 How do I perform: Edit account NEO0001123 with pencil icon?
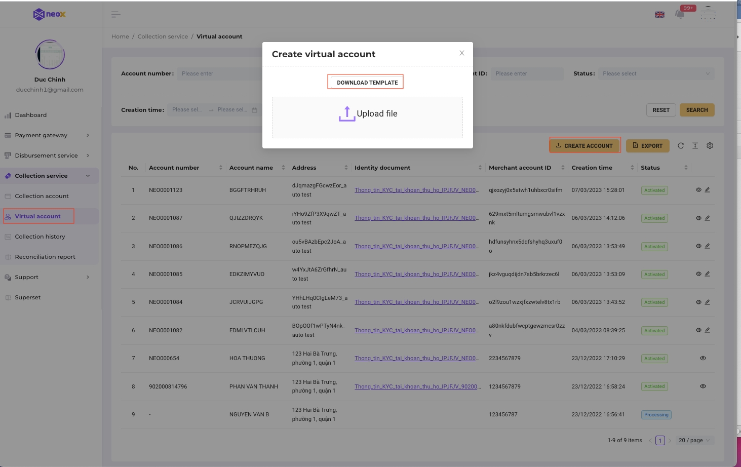[708, 190]
